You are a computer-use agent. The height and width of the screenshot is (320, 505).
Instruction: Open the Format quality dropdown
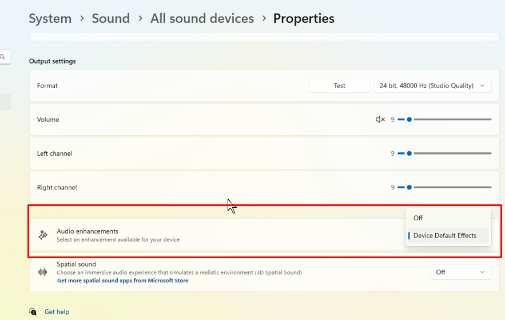432,86
